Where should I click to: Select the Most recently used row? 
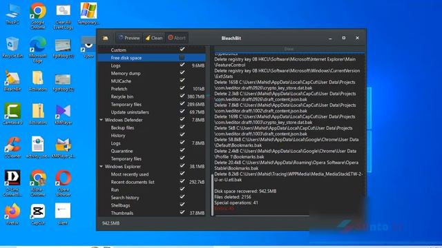[x=151, y=174]
